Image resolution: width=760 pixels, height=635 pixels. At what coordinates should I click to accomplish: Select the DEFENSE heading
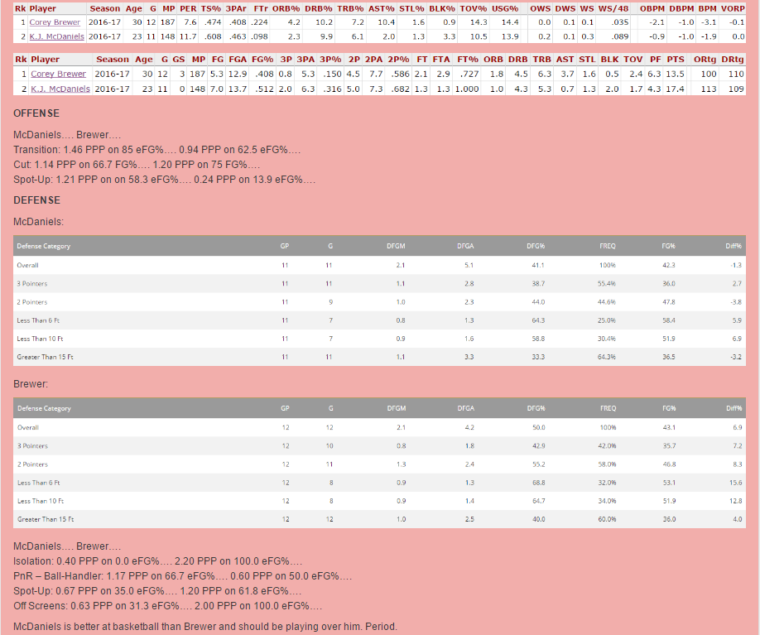pyautogui.click(x=36, y=200)
